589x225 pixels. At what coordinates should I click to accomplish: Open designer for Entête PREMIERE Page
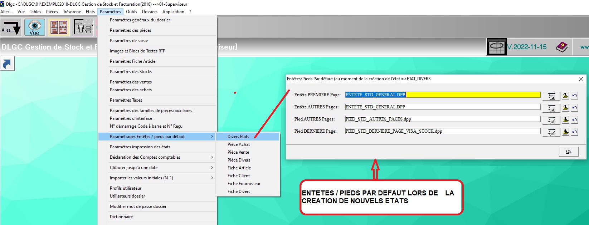(551, 96)
